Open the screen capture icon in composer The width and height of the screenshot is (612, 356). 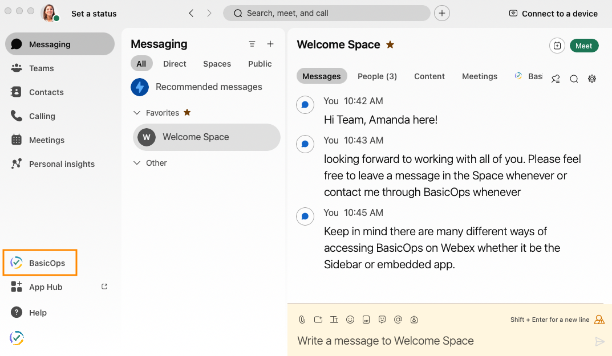point(318,320)
